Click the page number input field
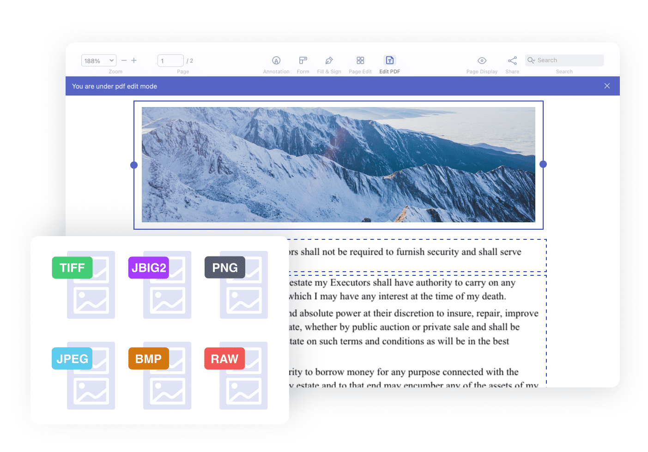This screenshot has width=648, height=452. 170,61
